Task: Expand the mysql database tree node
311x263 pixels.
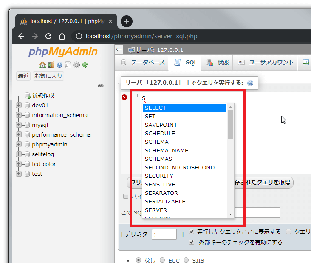Action: coord(19,125)
